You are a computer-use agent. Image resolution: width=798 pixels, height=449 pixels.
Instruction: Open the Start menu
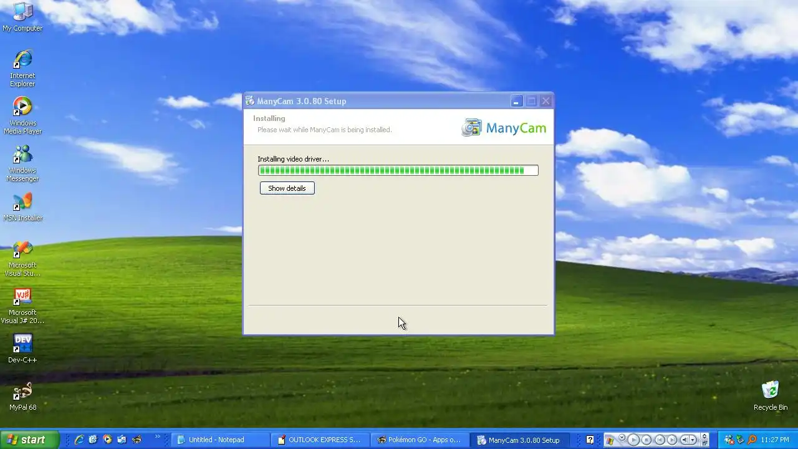(x=29, y=440)
